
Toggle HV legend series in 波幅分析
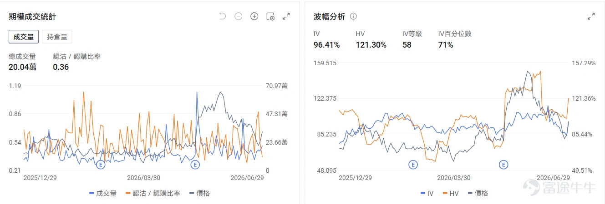450,193
